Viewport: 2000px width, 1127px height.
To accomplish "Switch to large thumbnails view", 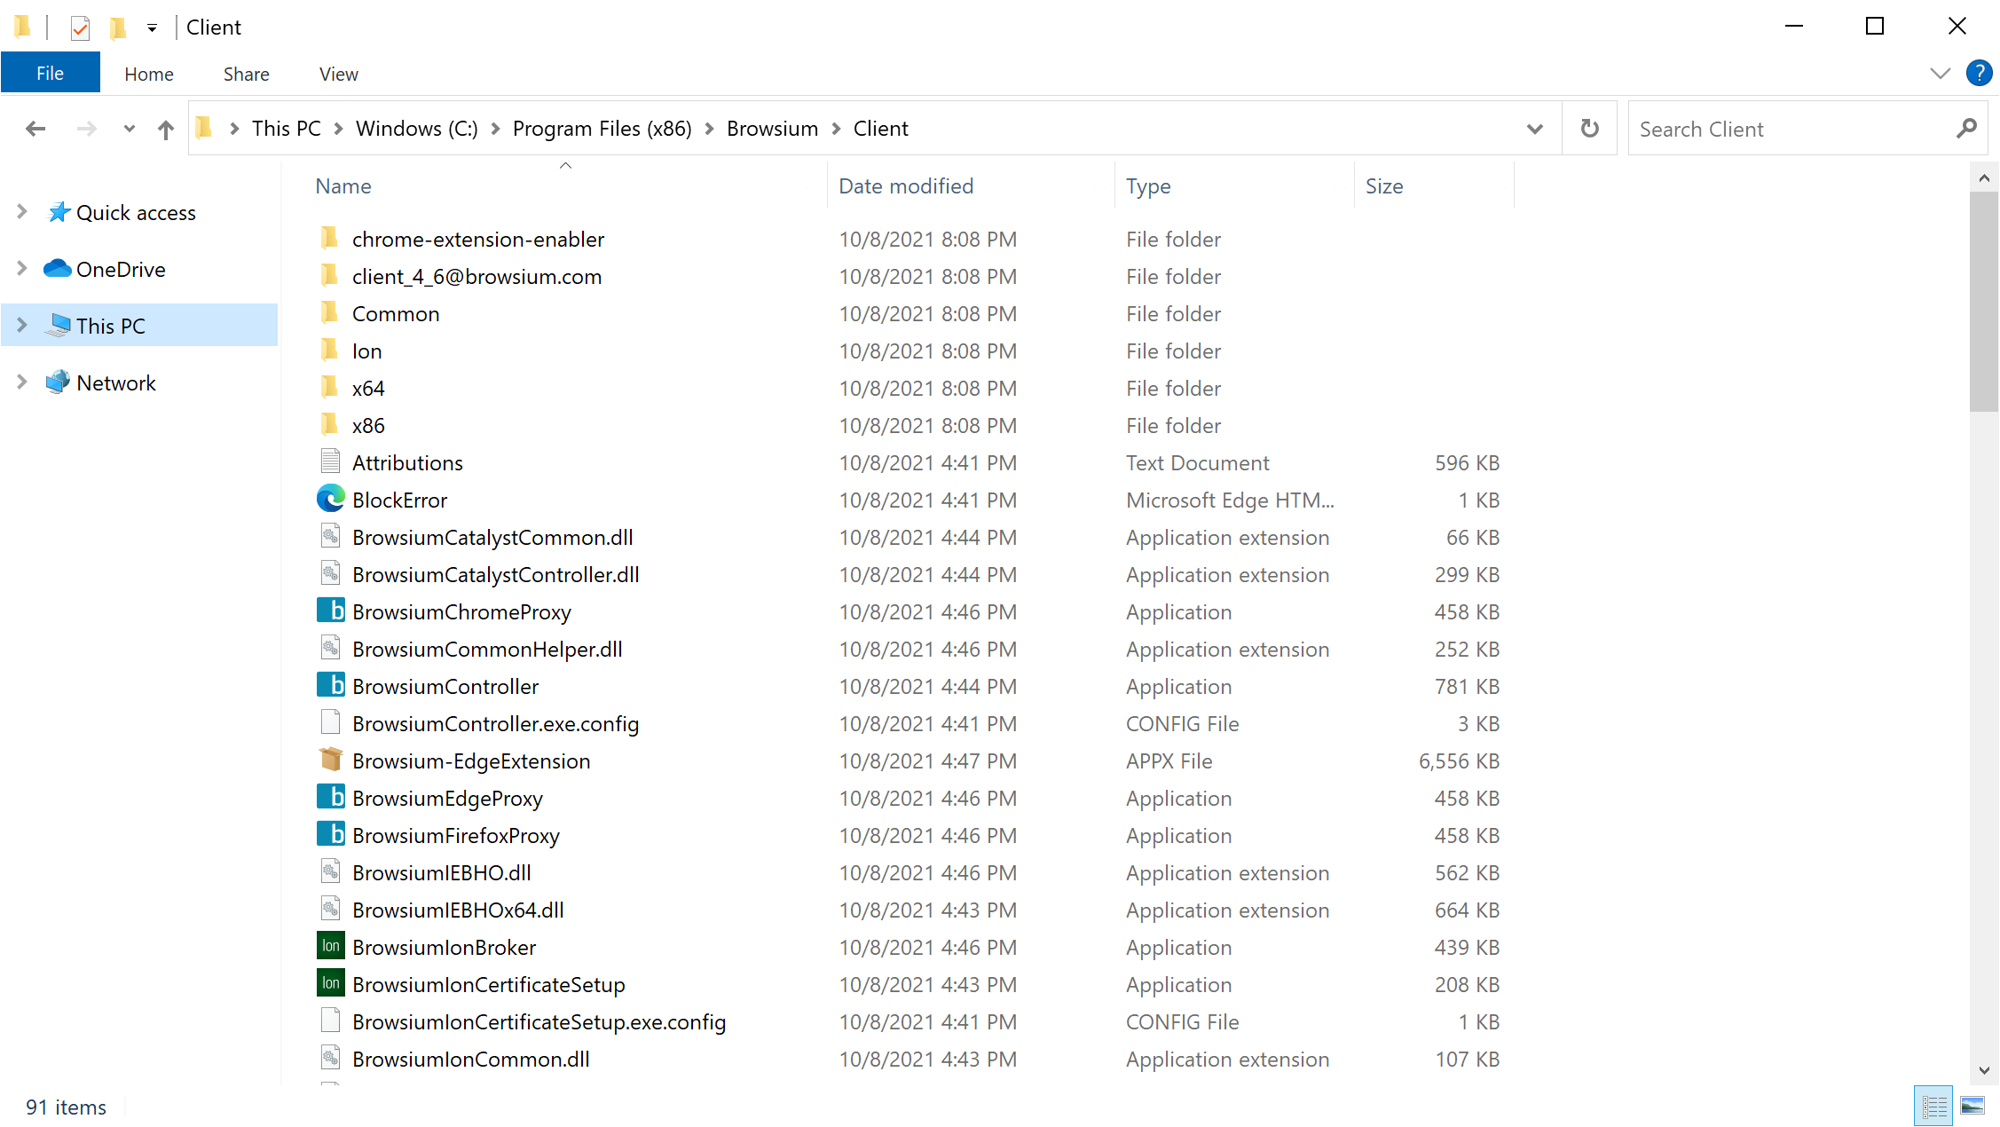I will click(x=1973, y=1106).
